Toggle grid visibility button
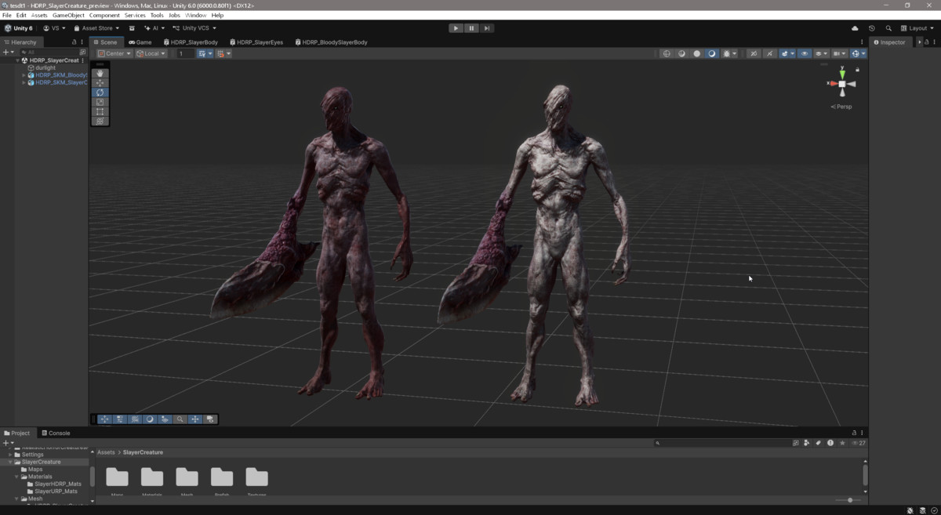Screen dimensions: 941x515 click(202, 54)
